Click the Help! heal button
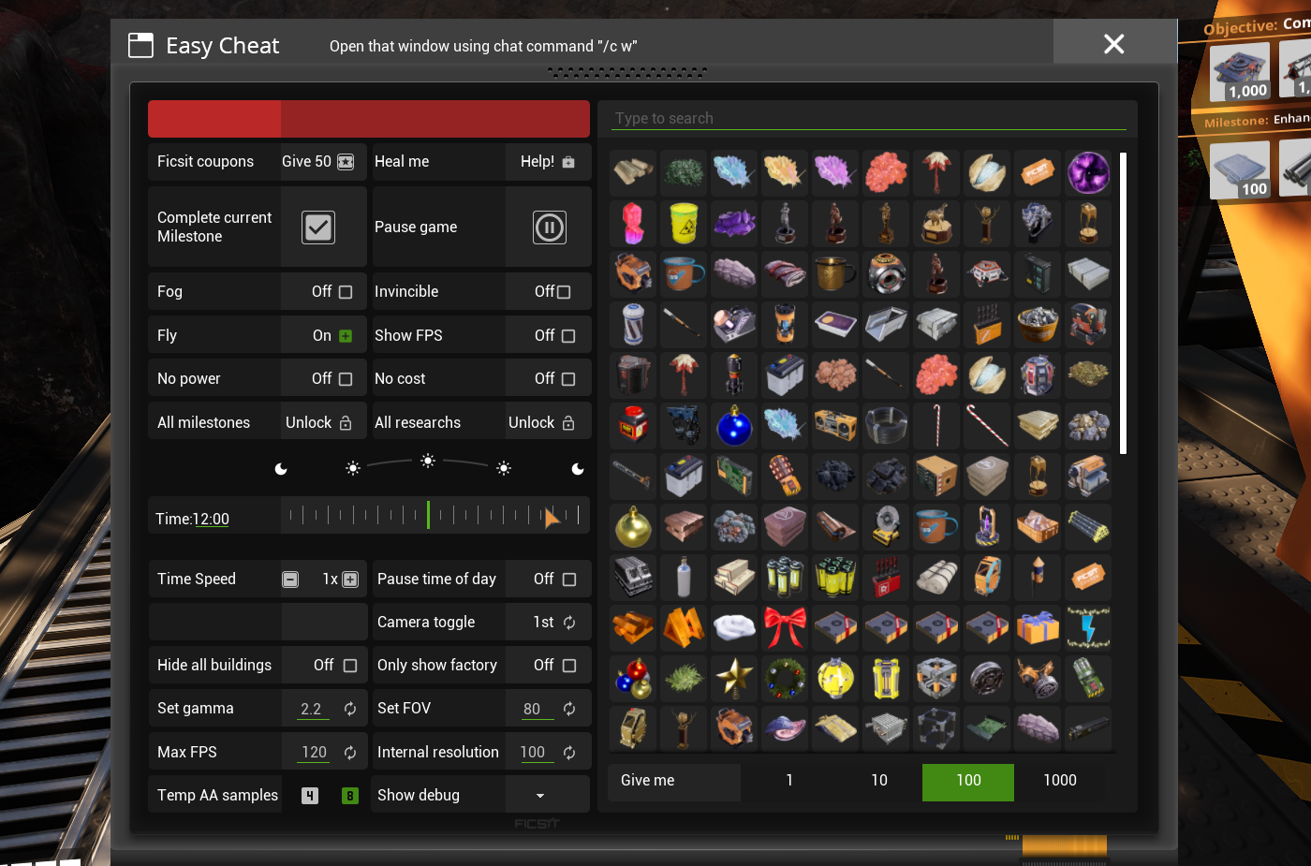The width and height of the screenshot is (1311, 866). click(549, 161)
